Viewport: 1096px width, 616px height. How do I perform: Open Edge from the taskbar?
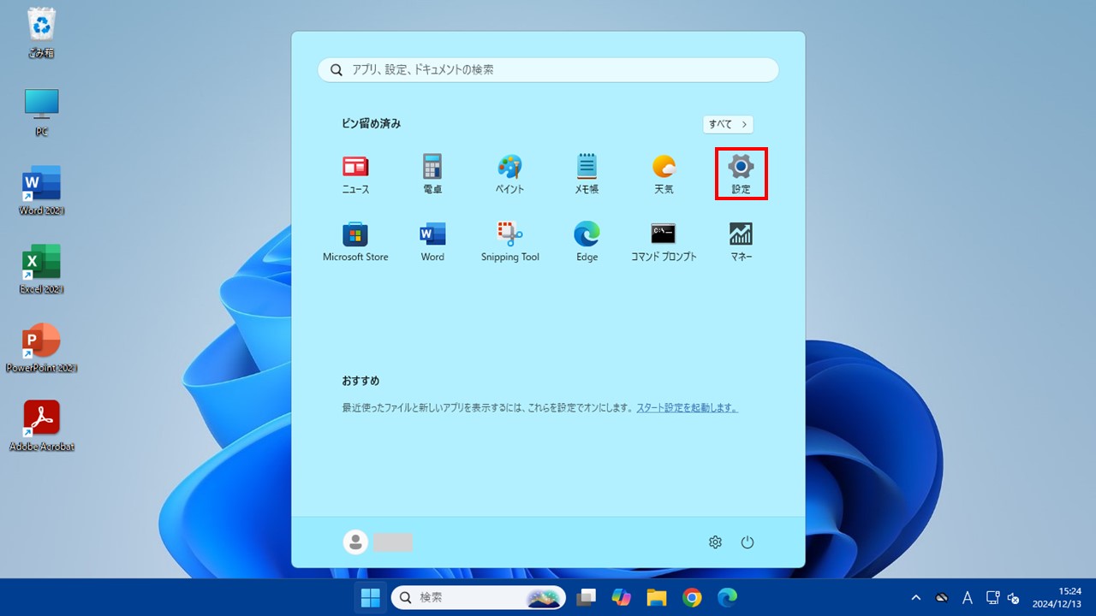click(727, 597)
